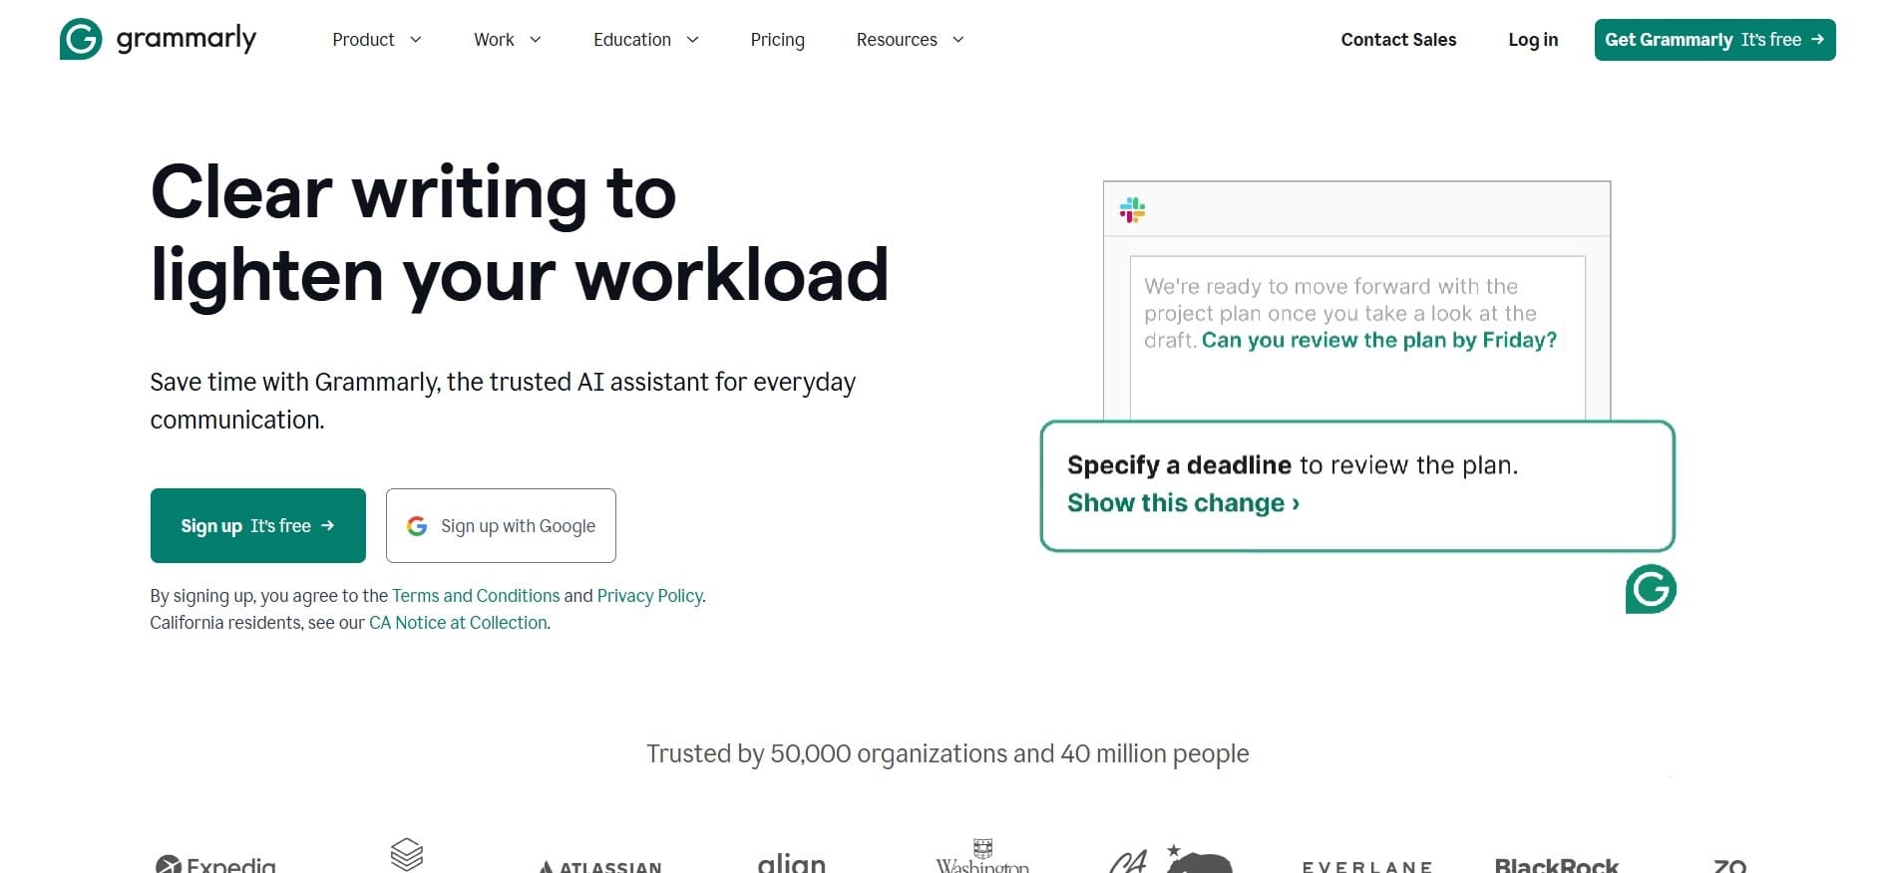Click the Google G icon
This screenshot has width=1896, height=873.
pos(417,525)
